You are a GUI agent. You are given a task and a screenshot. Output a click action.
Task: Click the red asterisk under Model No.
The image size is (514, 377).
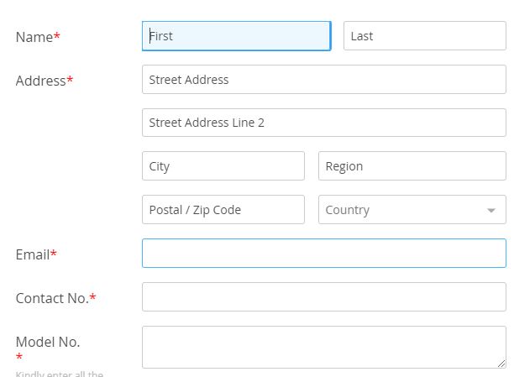pos(19,359)
